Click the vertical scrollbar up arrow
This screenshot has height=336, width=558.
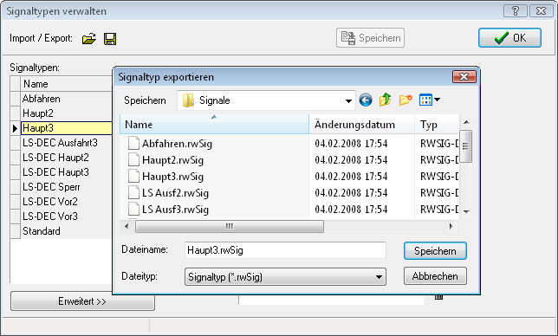(466, 122)
